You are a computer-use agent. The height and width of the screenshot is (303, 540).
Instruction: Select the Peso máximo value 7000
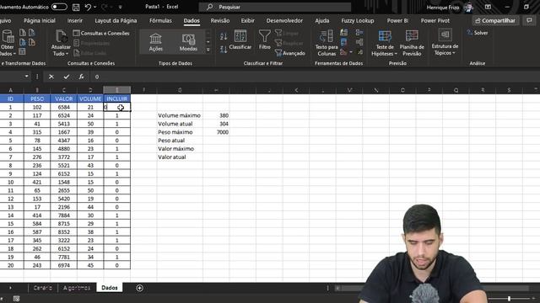(x=216, y=132)
